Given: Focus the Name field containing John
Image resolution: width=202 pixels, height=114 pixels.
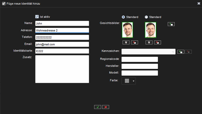Looking at the screenshot, I should [x=62, y=24].
